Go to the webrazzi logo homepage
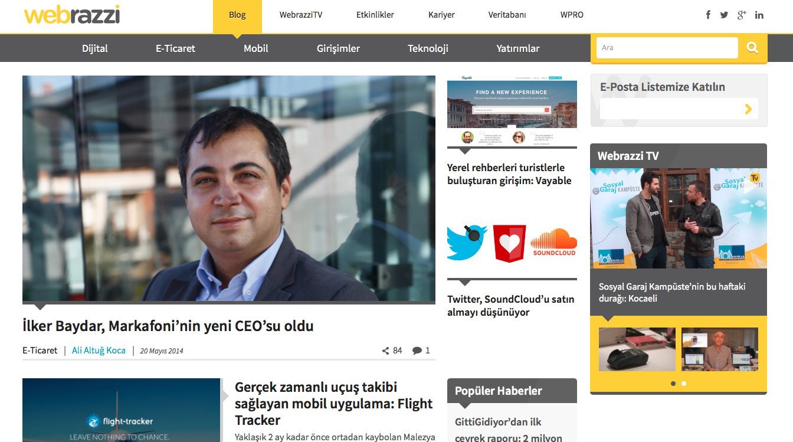This screenshot has width=793, height=442. click(x=72, y=14)
